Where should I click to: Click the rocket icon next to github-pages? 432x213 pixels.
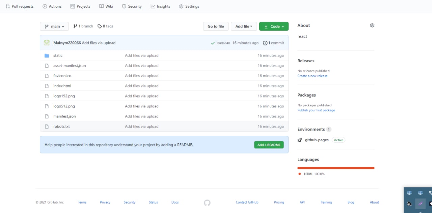click(x=300, y=140)
